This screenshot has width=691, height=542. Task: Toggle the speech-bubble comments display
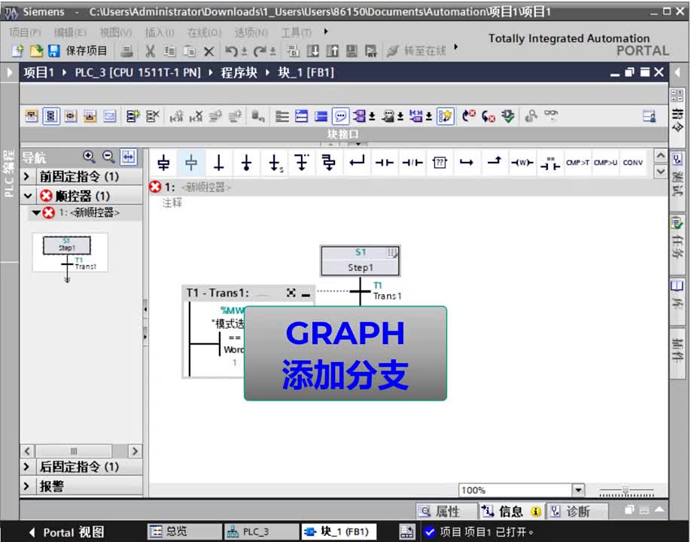[341, 117]
